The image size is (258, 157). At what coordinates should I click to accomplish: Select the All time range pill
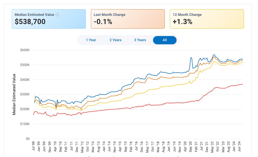[x=165, y=40]
